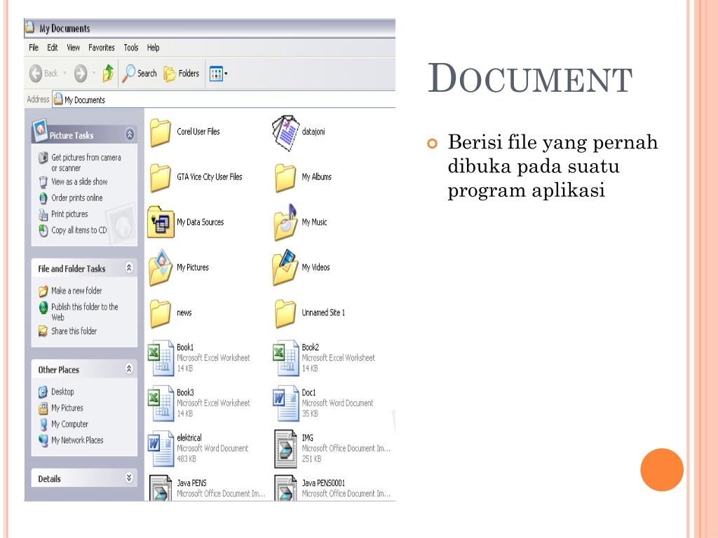718x538 pixels.
Task: Select the My Music folder icon
Action: (285, 222)
